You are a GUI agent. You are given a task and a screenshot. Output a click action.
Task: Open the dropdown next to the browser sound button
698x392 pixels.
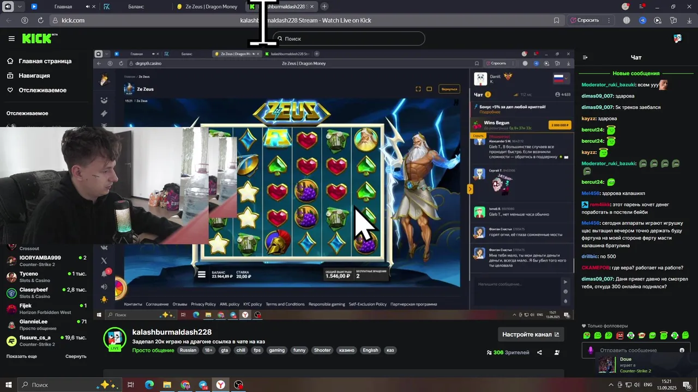(x=20, y=7)
